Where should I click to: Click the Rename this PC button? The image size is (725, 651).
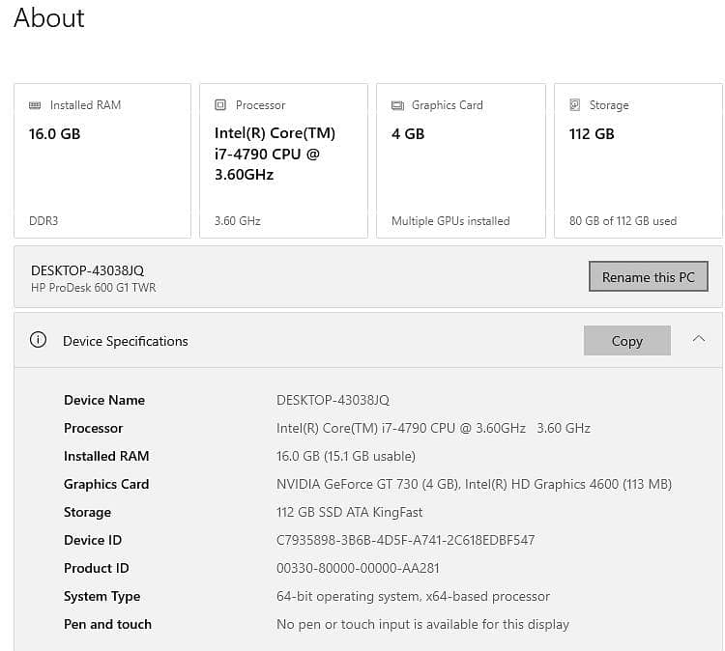pos(649,277)
